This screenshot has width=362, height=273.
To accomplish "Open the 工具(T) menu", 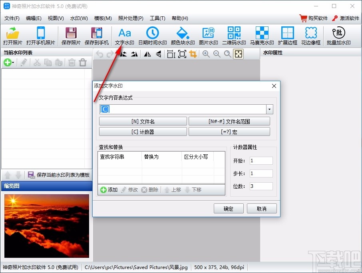I will [157, 18].
